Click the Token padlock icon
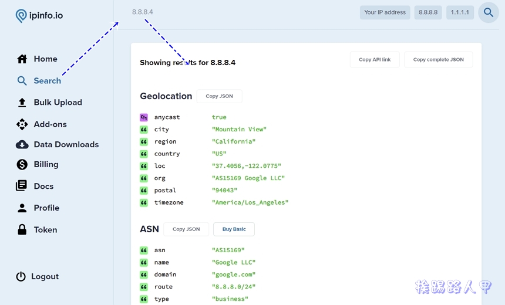The width and height of the screenshot is (505, 305). (x=22, y=230)
